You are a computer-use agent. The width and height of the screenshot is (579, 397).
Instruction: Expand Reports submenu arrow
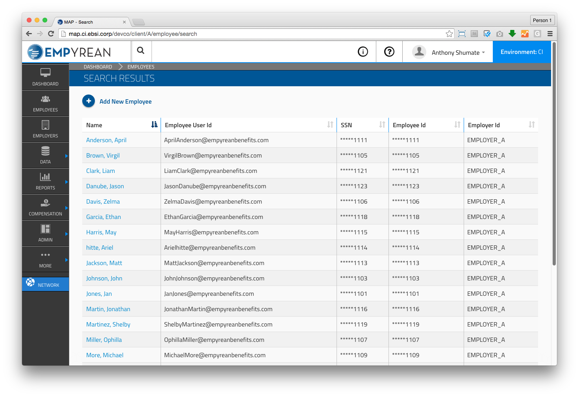(x=67, y=182)
